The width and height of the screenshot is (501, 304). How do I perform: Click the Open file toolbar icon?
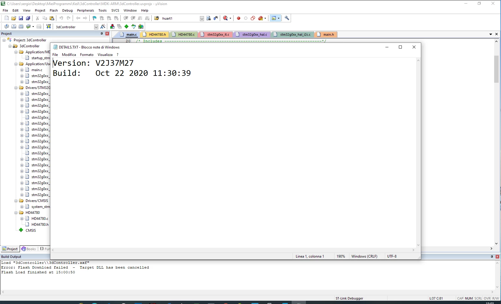[x=14, y=18]
